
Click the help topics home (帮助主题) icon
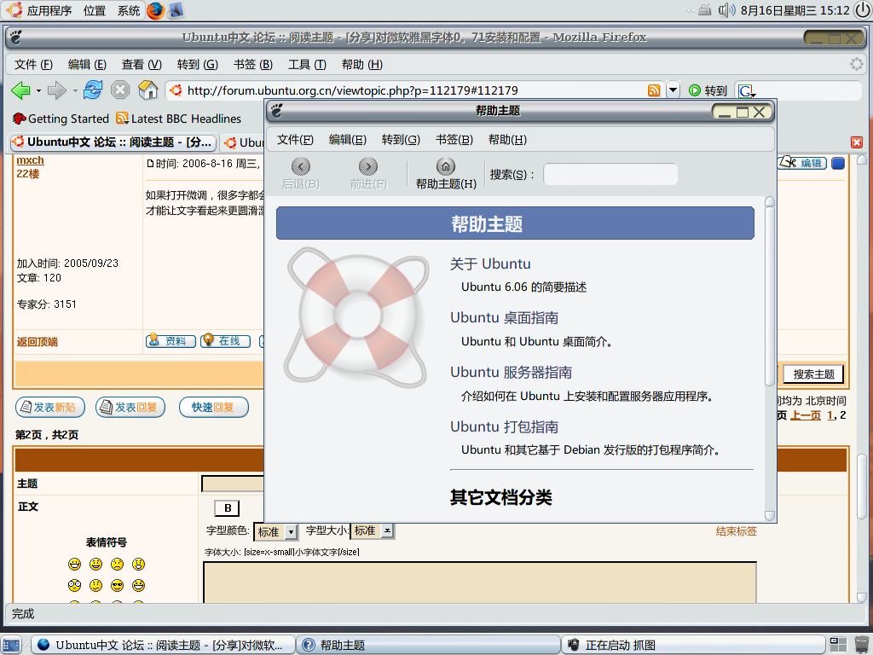(x=446, y=173)
